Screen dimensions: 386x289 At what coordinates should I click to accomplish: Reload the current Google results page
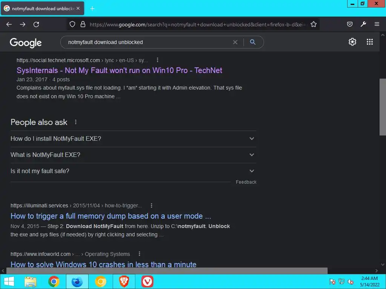[36, 24]
